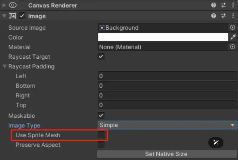Screen dimensions: 238x160
Task: Toggle Raycast Target checkbox
Action: coord(101,56)
